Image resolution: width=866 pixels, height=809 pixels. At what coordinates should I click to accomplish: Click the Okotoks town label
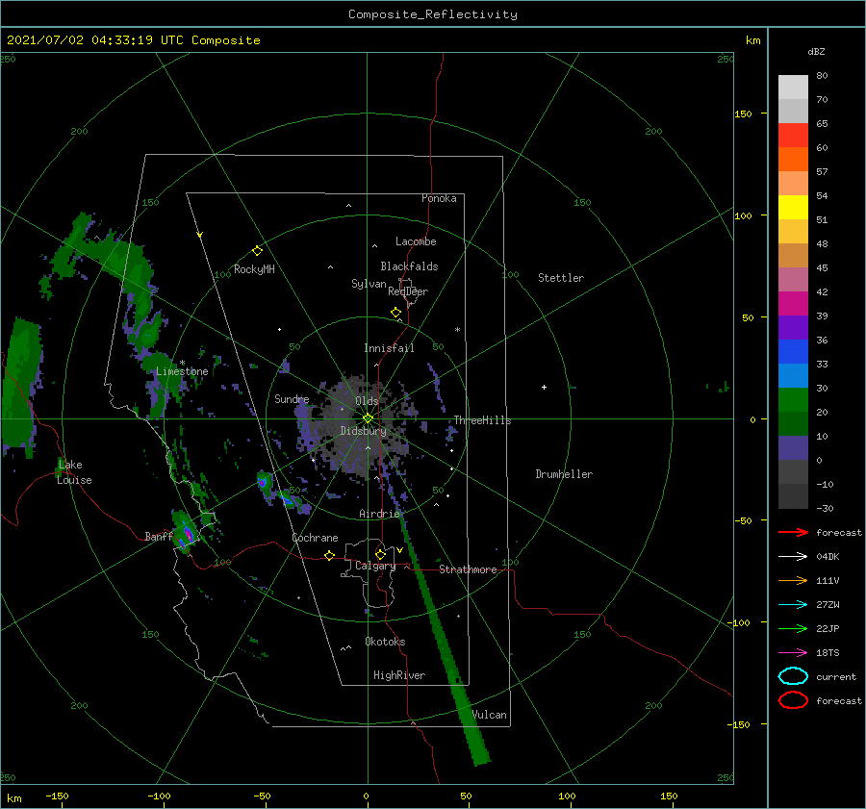click(x=385, y=642)
